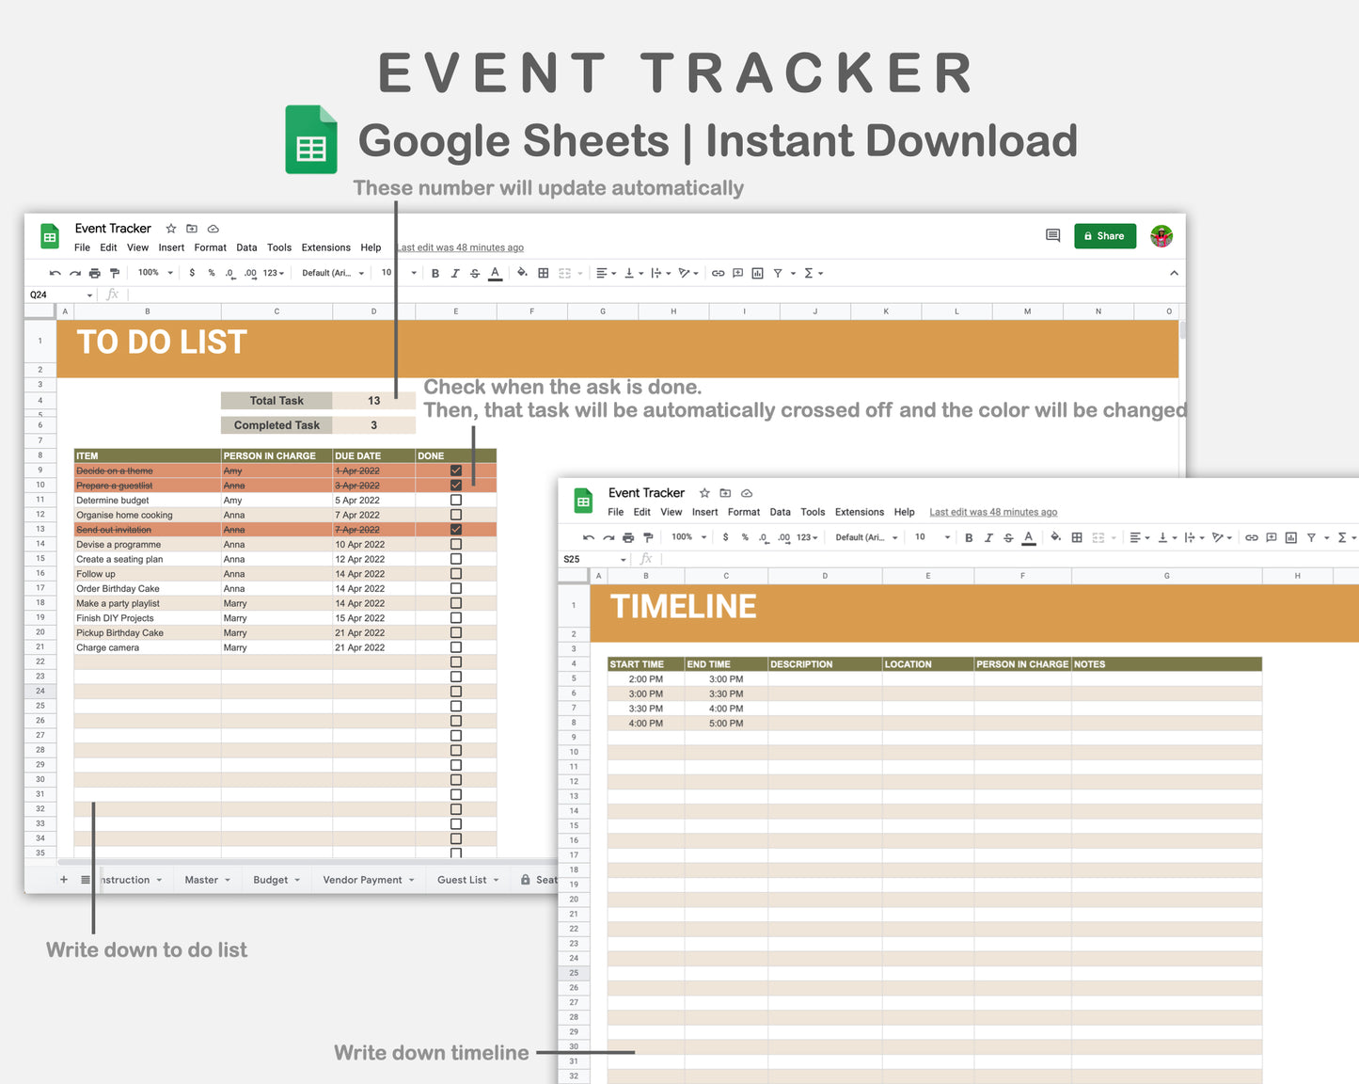Expand the Master sheet tab menu
The height and width of the screenshot is (1084, 1359).
click(x=226, y=879)
